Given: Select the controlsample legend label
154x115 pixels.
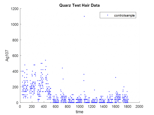Looking at the screenshot, I should (124, 15).
